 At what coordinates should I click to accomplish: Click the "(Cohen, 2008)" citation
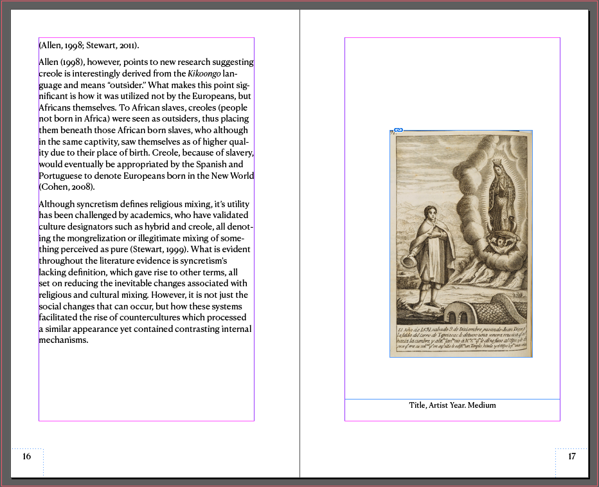pyautogui.click(x=66, y=187)
